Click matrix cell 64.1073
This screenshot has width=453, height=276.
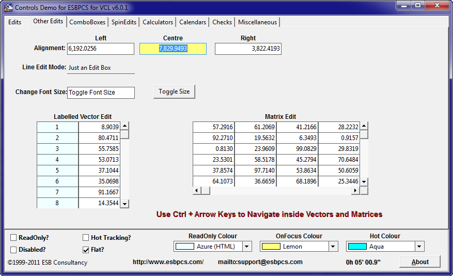(x=213, y=181)
